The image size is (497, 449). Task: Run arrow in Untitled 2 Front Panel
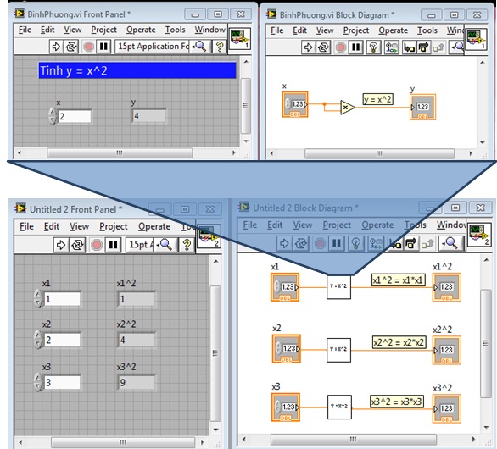(x=61, y=245)
